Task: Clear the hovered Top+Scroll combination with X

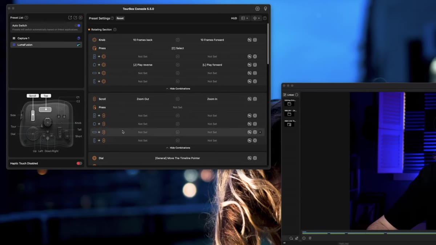Action: pyautogui.click(x=260, y=132)
